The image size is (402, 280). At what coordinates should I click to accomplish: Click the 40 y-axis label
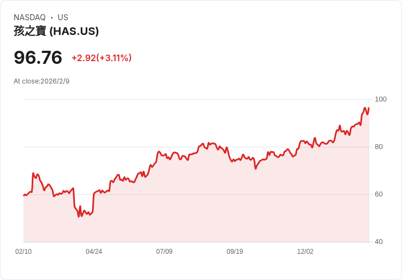click(x=379, y=242)
